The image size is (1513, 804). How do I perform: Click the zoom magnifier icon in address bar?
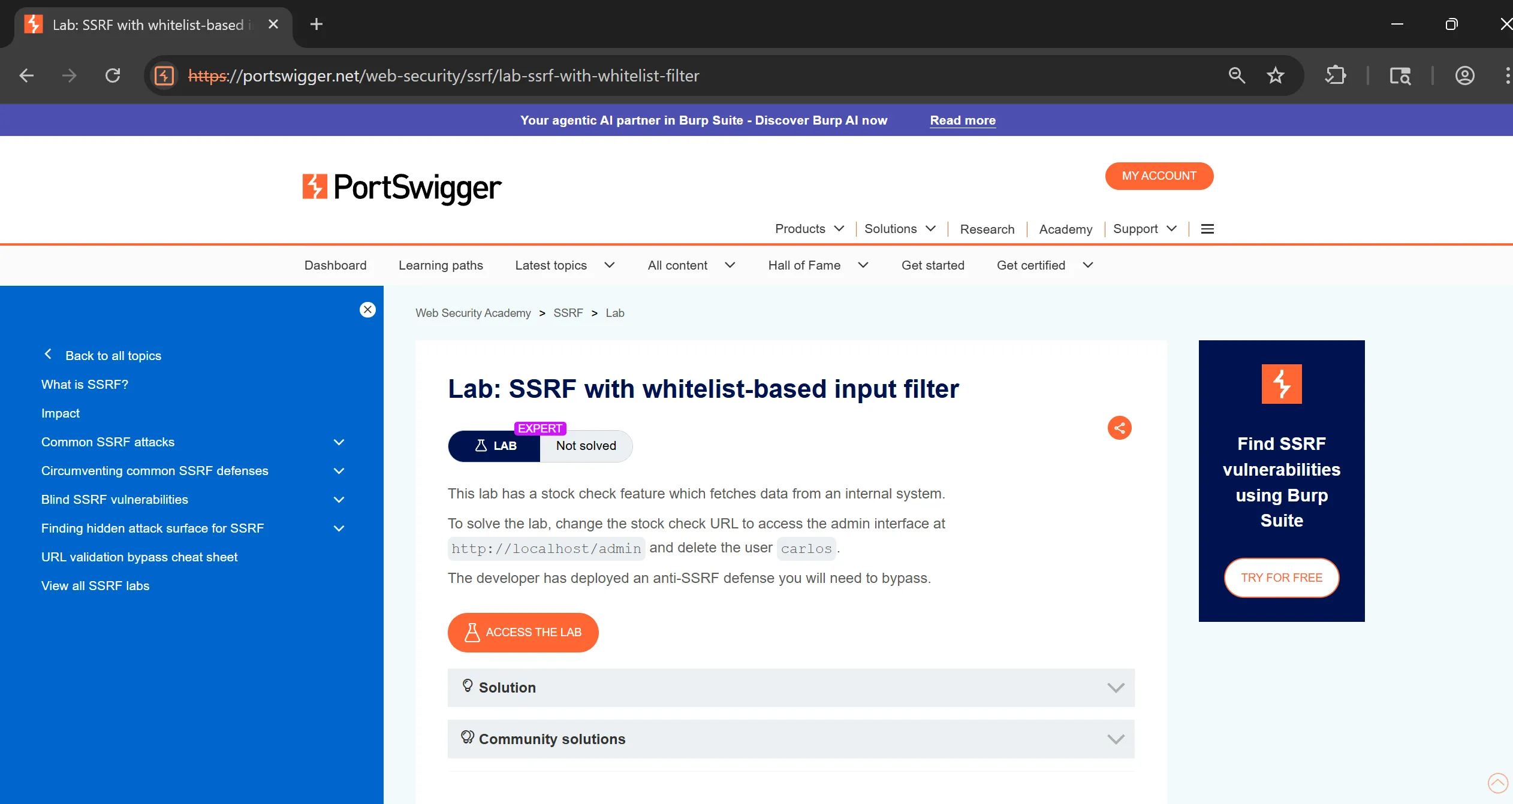coord(1237,75)
